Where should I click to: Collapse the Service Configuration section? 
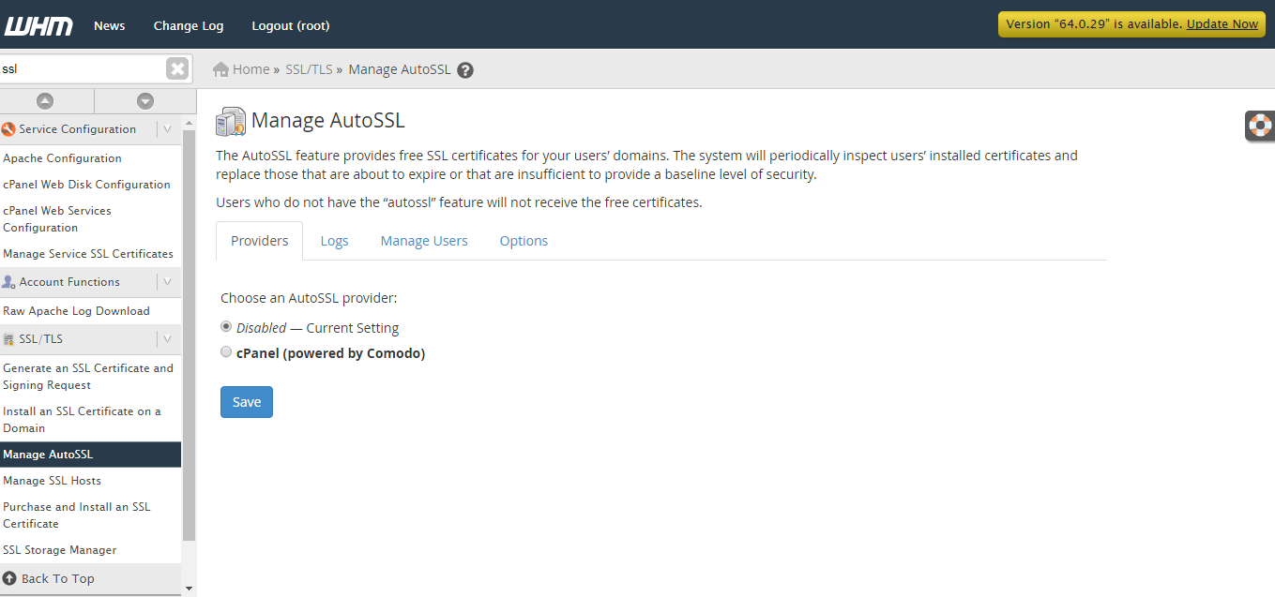point(168,129)
